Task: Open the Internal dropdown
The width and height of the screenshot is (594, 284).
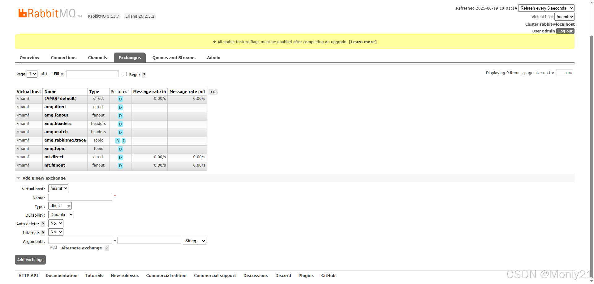Action: (56, 232)
